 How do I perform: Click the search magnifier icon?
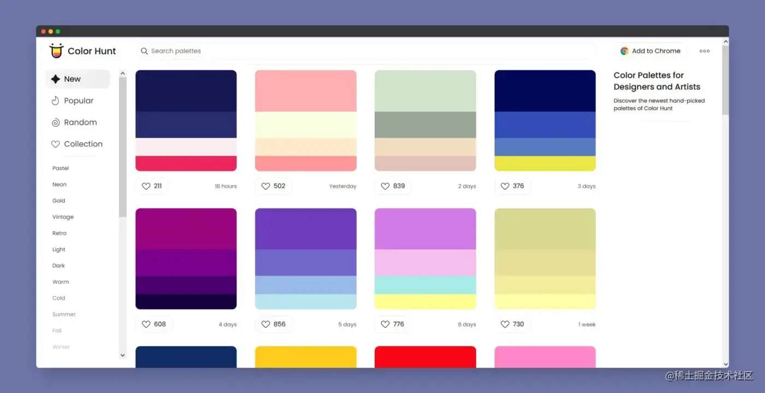pos(144,51)
